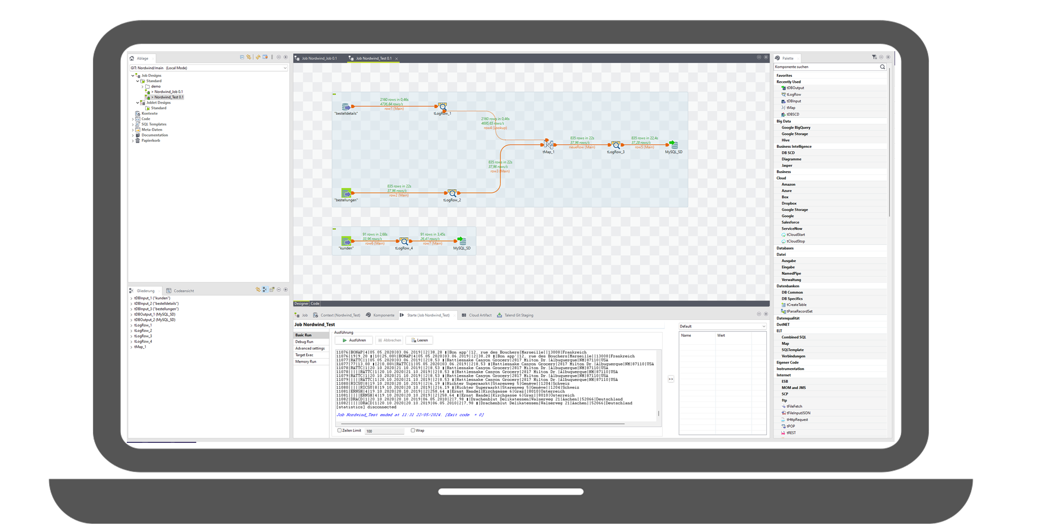Click the bestellungen database input component
This screenshot has height=532, width=1044.
coord(346,193)
